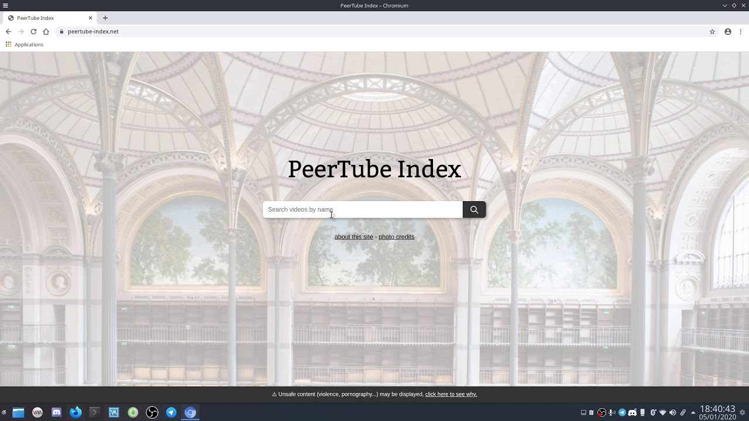Switch to Chromium taskbar entry
Image resolution: width=749 pixels, height=421 pixels.
click(190, 413)
